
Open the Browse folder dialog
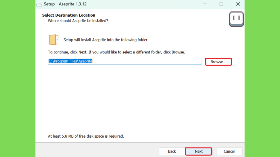pyautogui.click(x=218, y=62)
